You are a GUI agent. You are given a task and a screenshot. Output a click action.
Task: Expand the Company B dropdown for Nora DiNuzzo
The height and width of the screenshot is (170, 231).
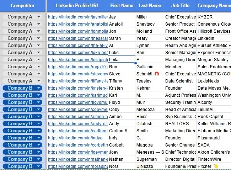pos(39,166)
